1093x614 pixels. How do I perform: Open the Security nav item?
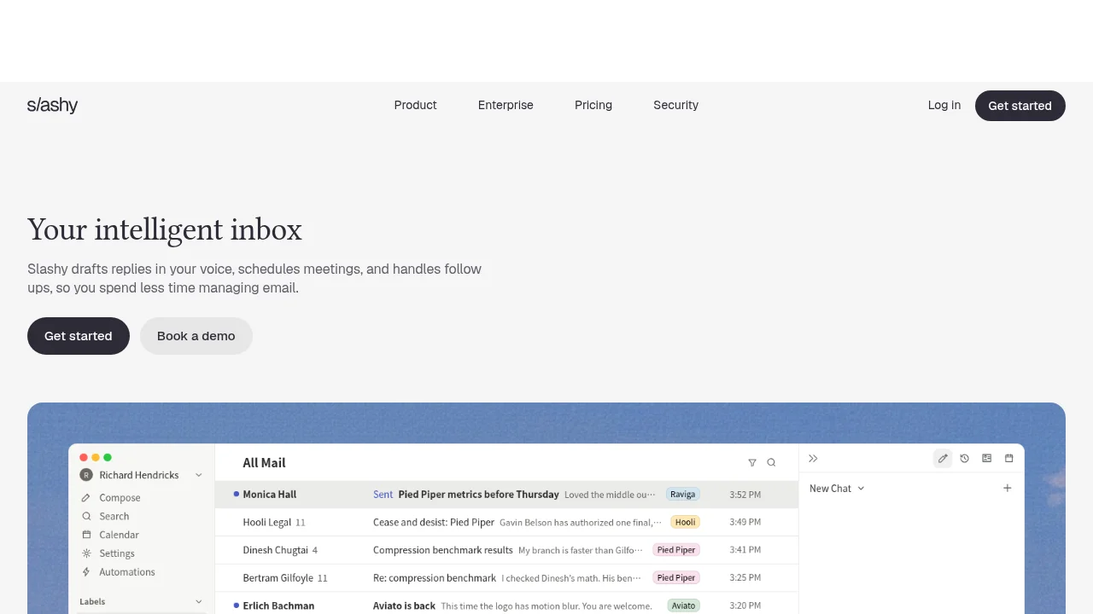point(675,105)
